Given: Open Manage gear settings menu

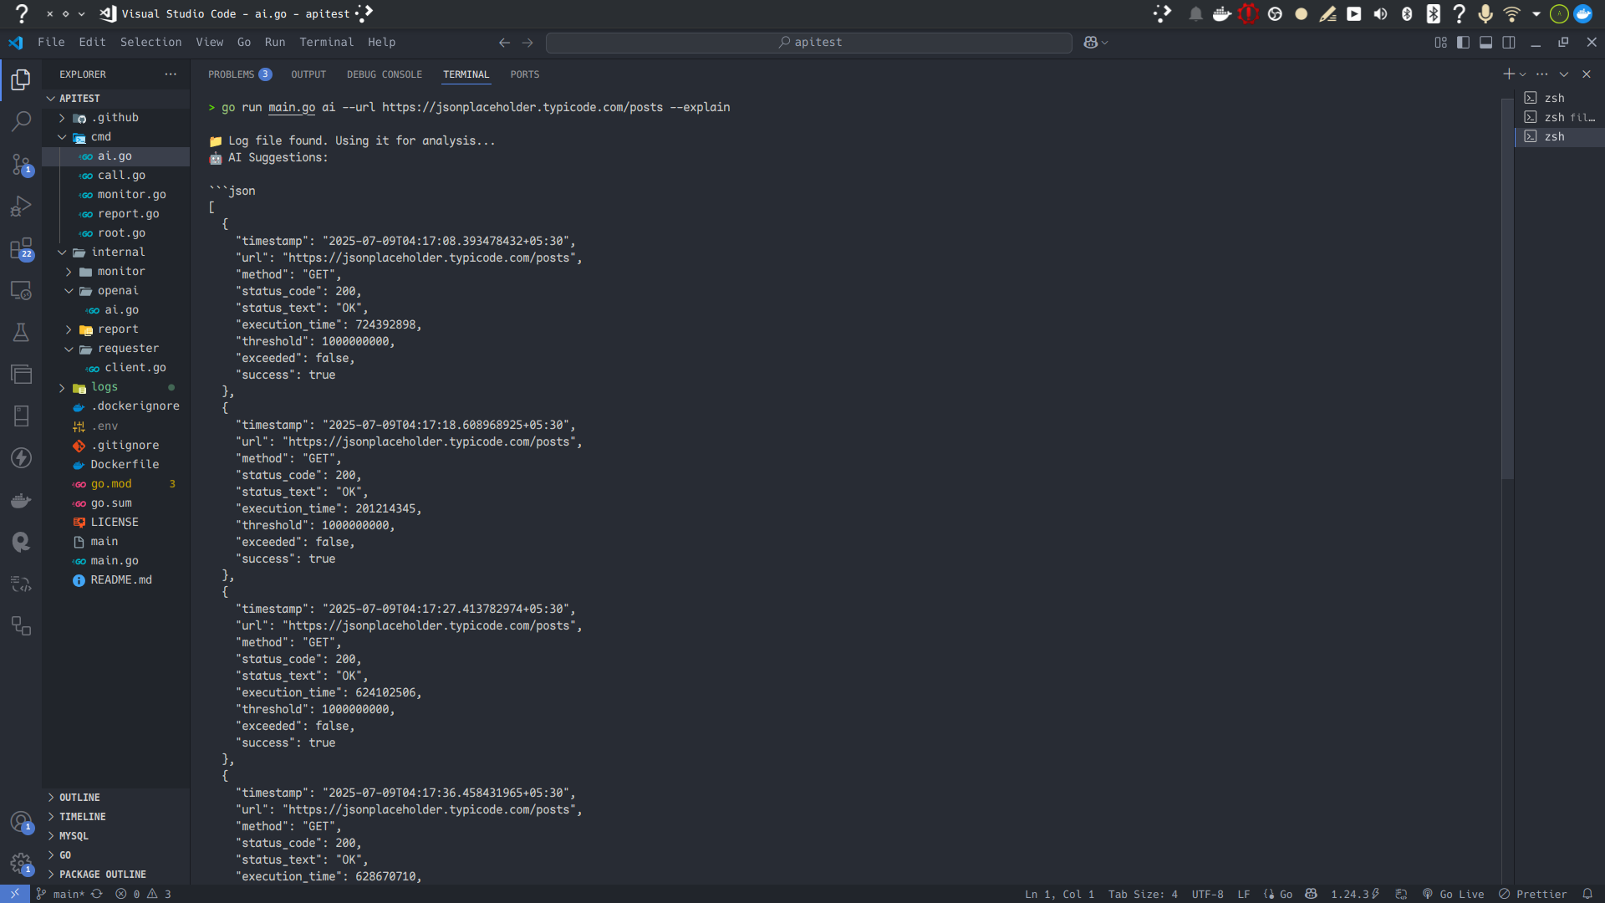Looking at the screenshot, I should point(21,864).
